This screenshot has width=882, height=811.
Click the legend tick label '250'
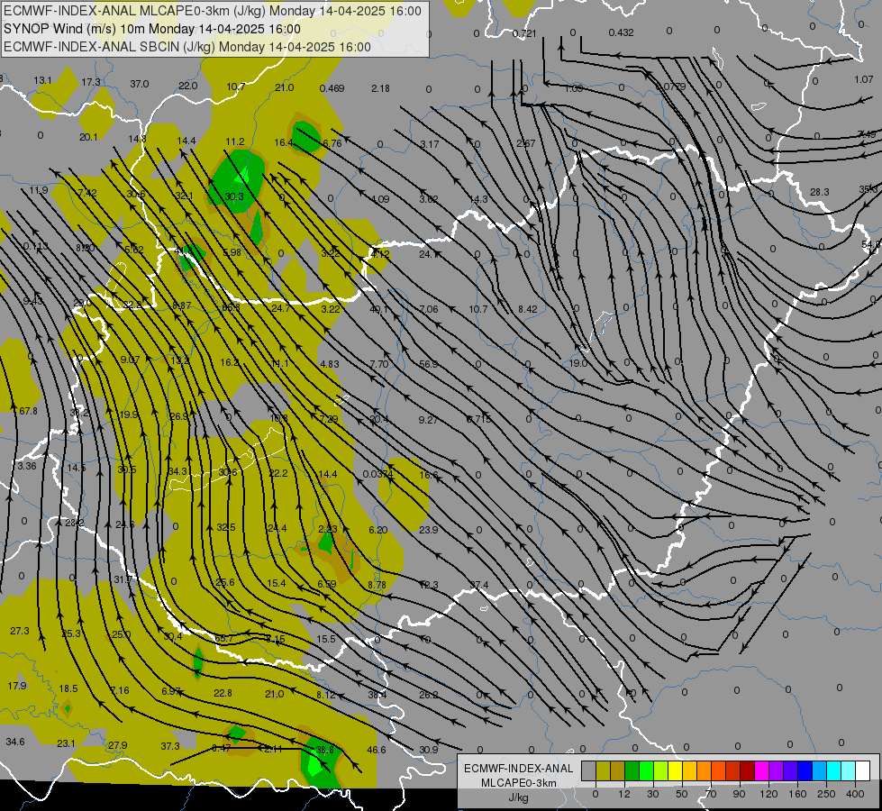coord(826,794)
